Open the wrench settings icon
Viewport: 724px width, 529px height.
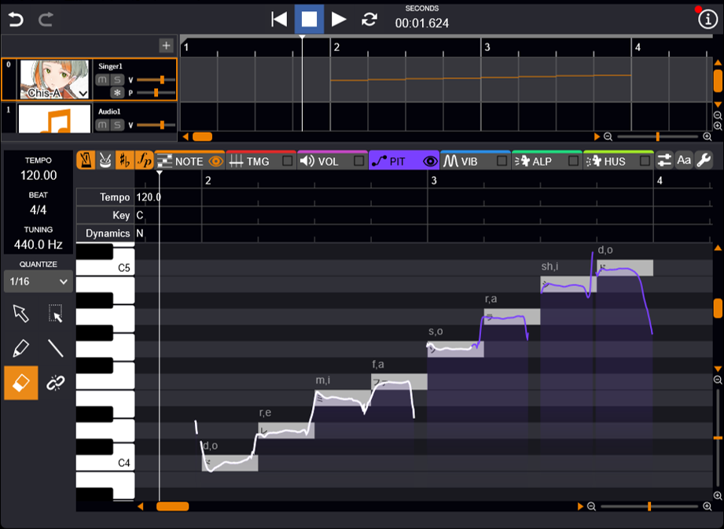tap(704, 160)
